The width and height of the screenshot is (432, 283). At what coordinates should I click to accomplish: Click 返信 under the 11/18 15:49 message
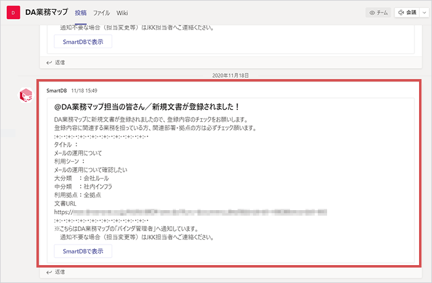tap(60, 272)
